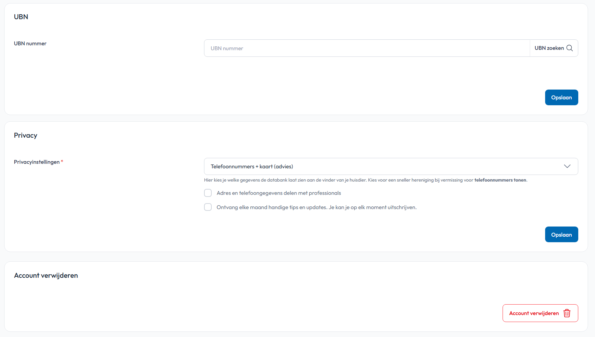595x337 pixels.
Task: Click the red Account verwijderen button
Action: click(540, 313)
